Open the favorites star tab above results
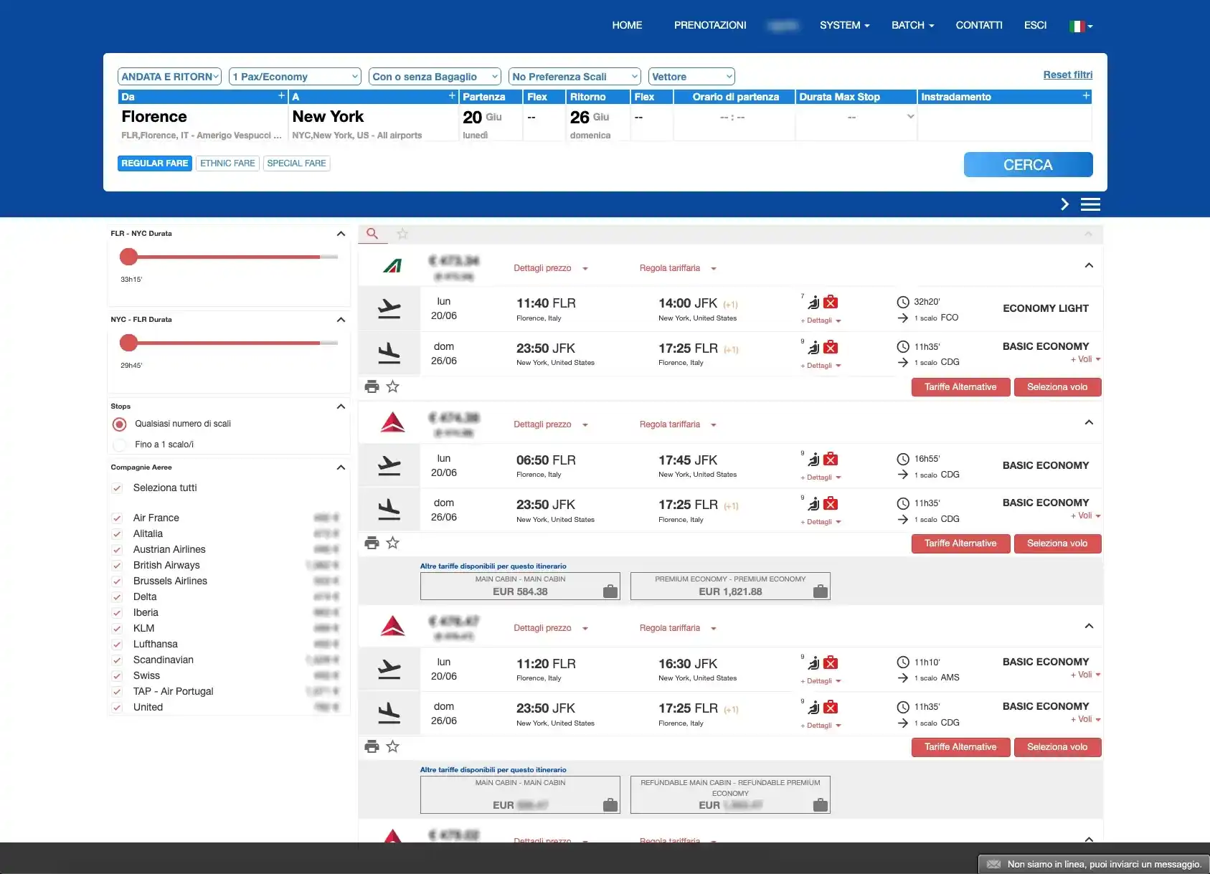 [x=402, y=234]
